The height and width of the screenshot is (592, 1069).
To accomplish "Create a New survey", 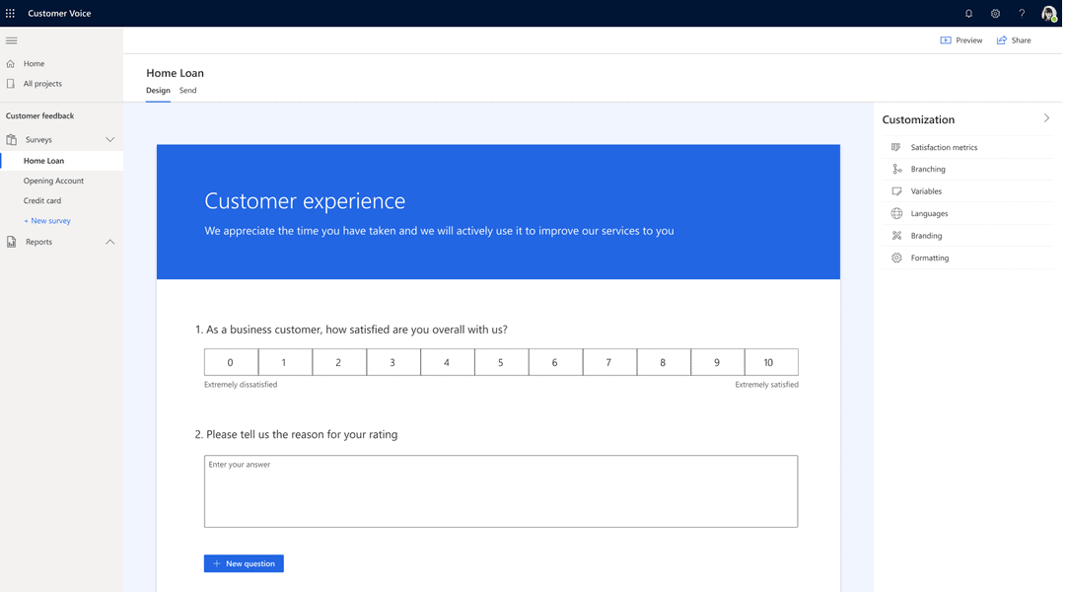I will pyautogui.click(x=46, y=220).
